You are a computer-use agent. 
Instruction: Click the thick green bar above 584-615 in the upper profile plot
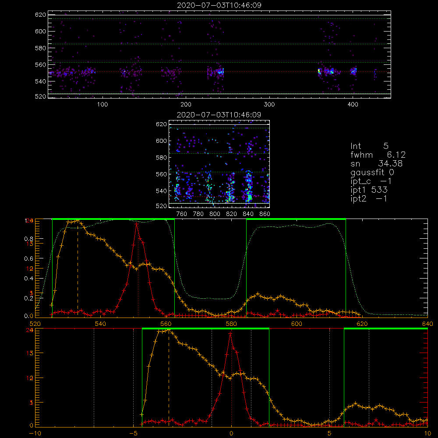(296, 219)
